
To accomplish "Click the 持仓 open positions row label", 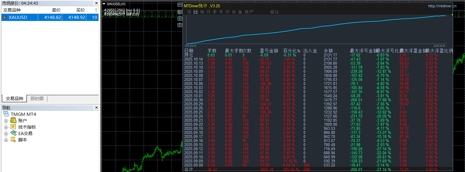I will pos(189,55).
